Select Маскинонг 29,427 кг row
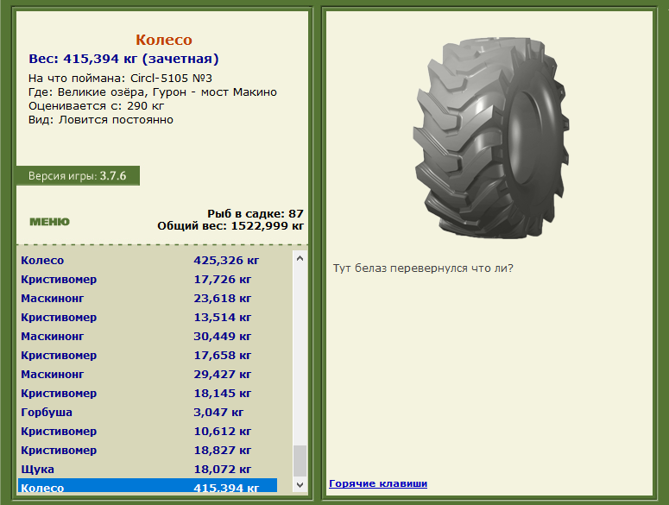This screenshot has height=505, width=669. (148, 374)
